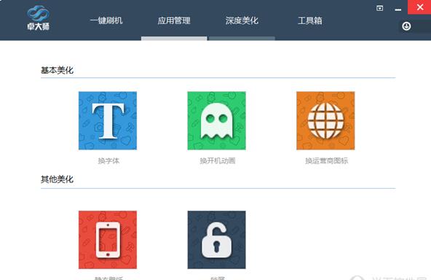The image size is (431, 280).
Task: Click the 基本美化 section heading
Action: click(x=57, y=70)
